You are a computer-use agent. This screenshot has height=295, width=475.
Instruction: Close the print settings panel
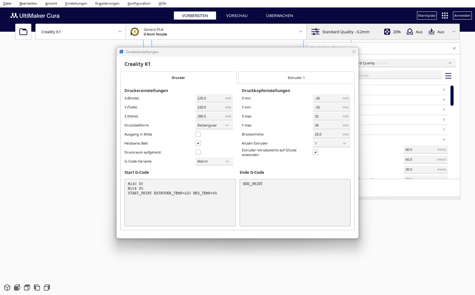tap(454, 48)
